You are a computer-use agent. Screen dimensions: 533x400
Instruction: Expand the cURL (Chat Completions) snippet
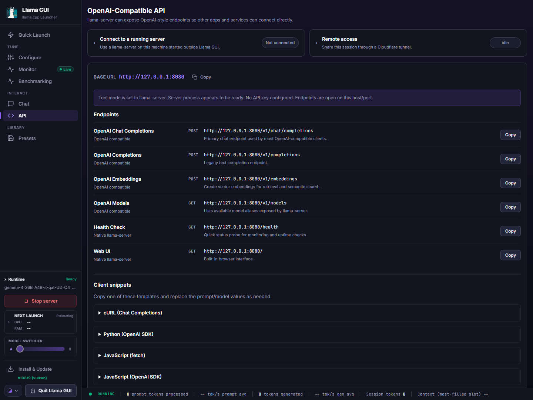307,313
